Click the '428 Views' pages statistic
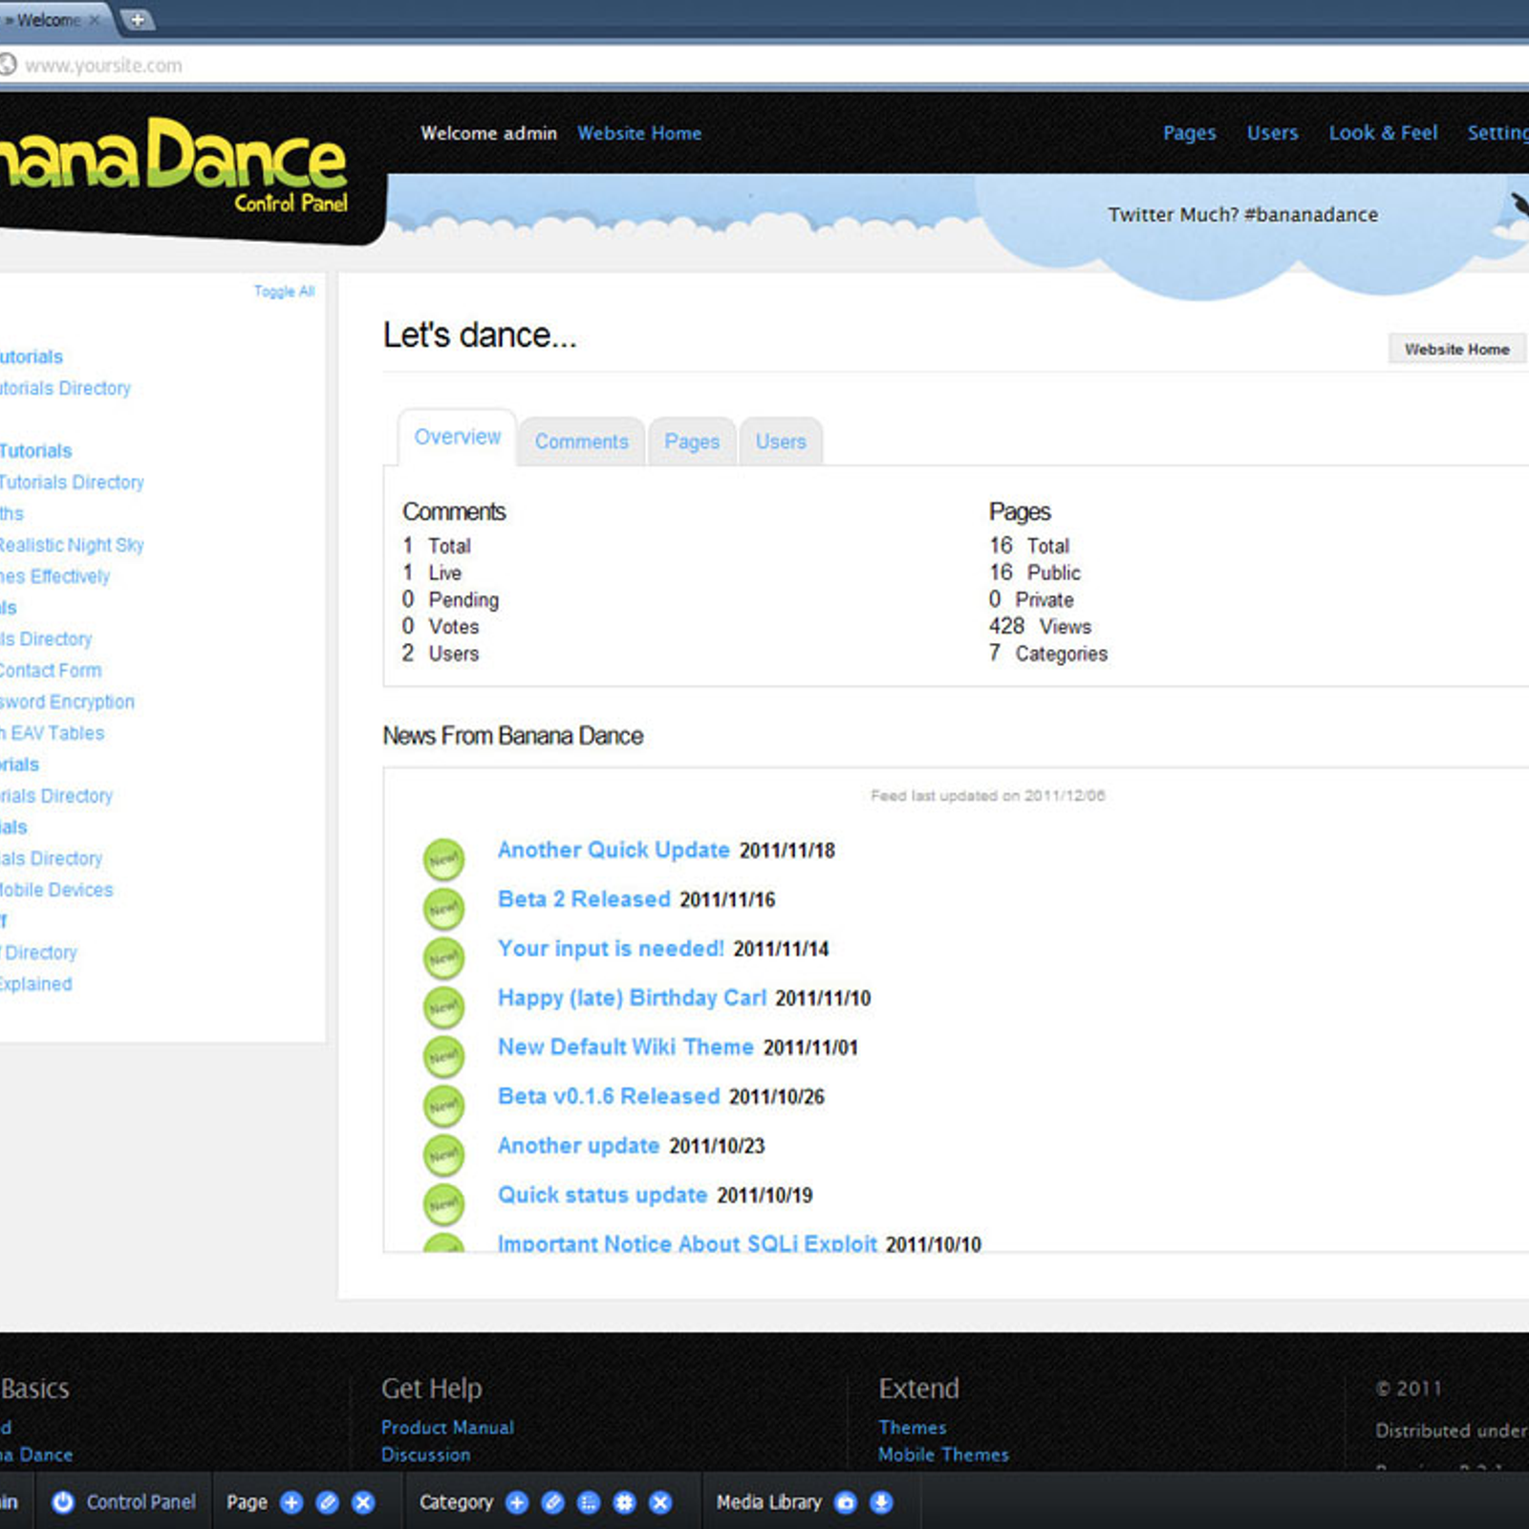 1040,626
